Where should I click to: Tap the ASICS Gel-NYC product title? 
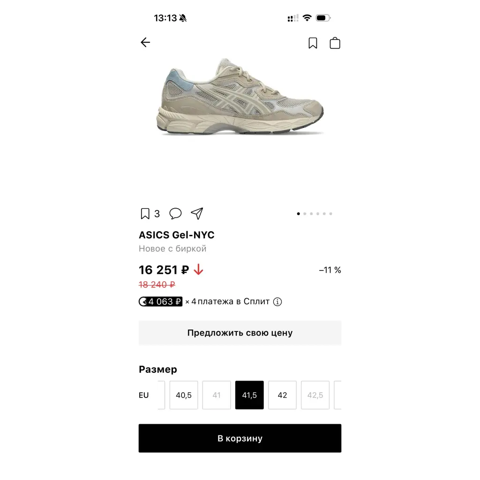(x=177, y=235)
